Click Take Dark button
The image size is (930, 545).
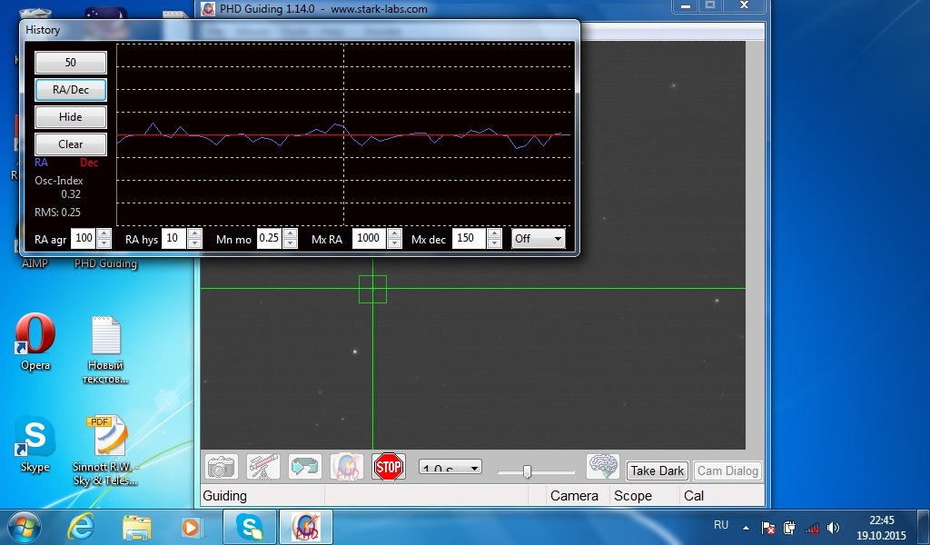tap(658, 471)
